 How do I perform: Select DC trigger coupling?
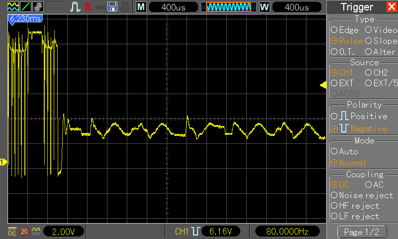click(x=340, y=185)
